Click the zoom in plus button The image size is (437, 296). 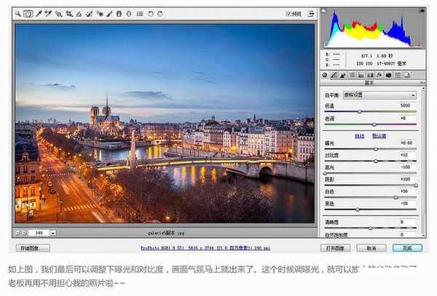point(24,233)
